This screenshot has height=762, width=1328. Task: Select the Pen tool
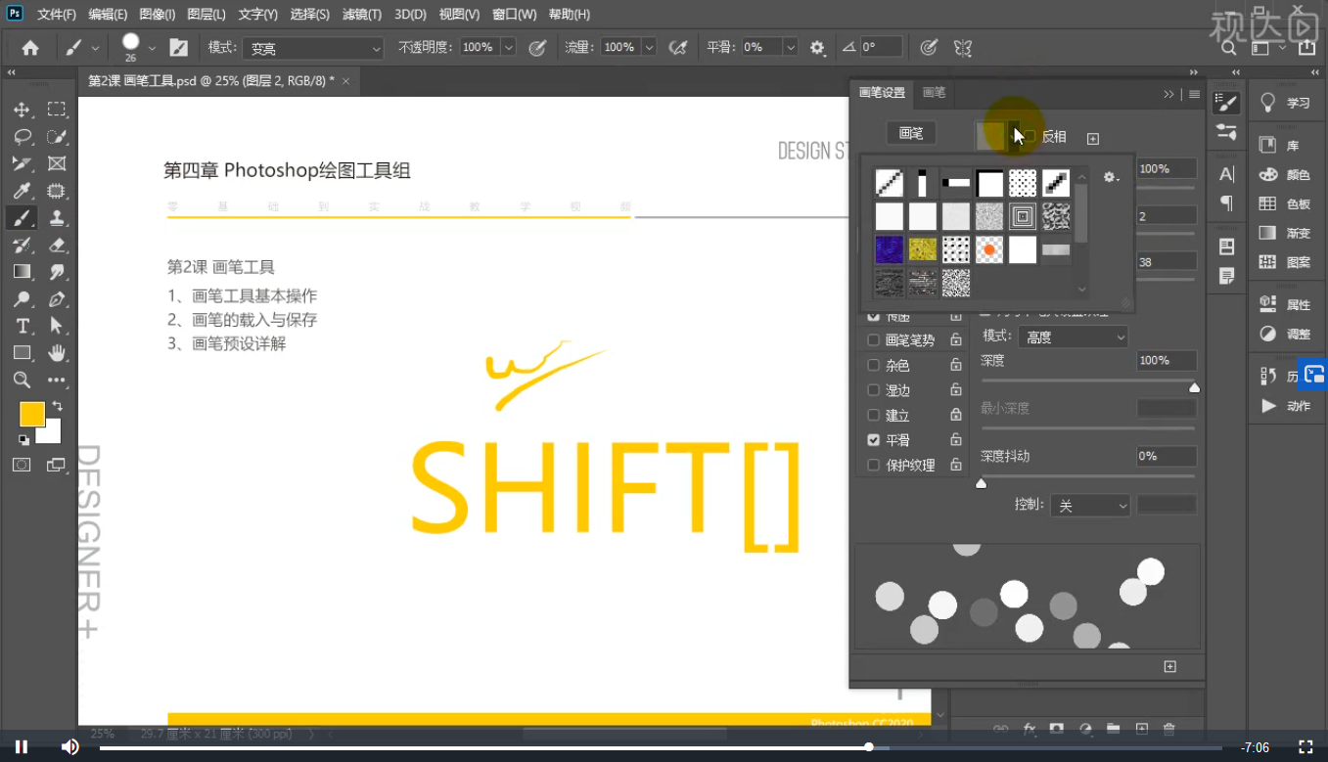pyautogui.click(x=57, y=298)
